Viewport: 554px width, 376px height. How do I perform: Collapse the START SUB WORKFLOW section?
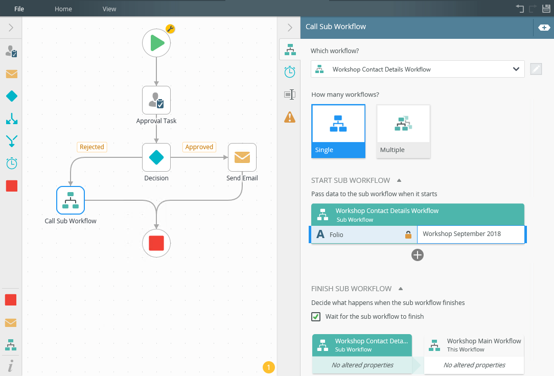coord(399,180)
